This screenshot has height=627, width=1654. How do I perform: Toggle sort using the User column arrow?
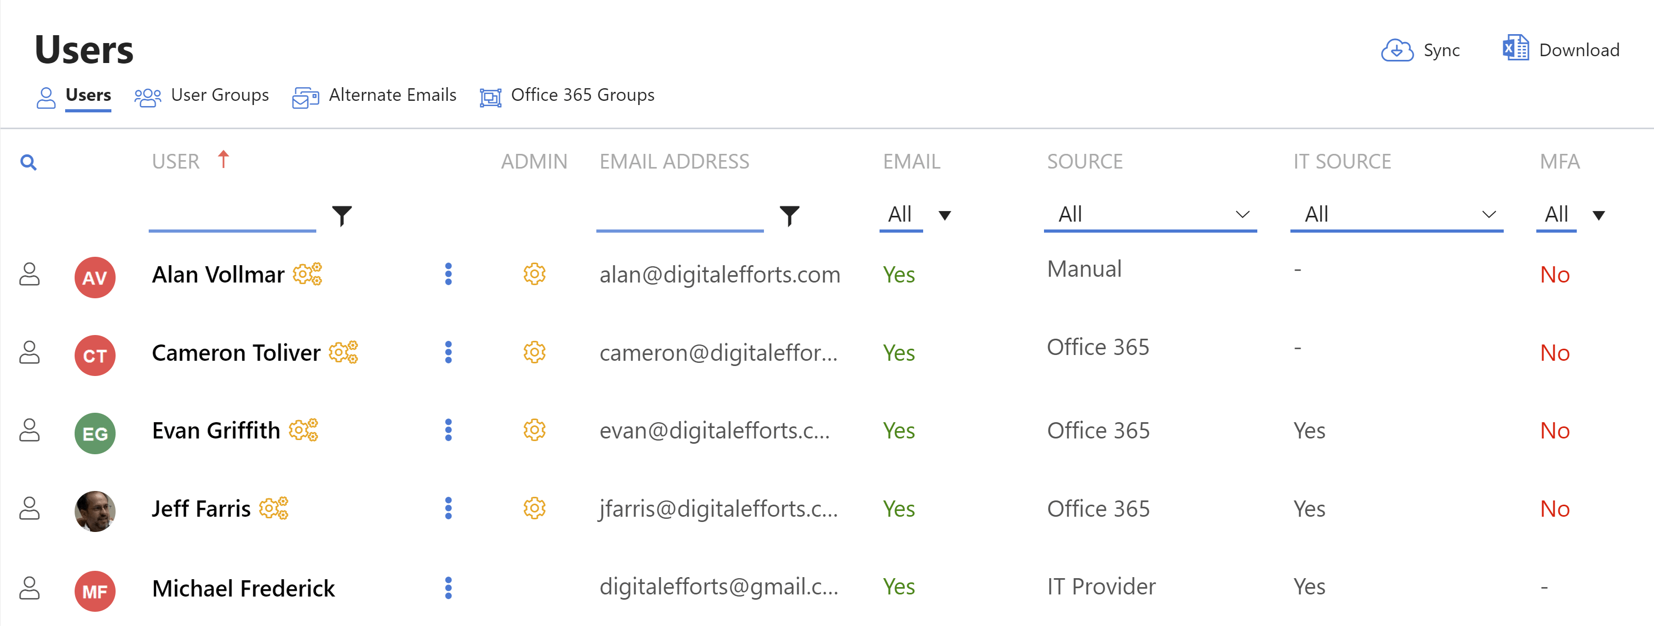point(223,159)
